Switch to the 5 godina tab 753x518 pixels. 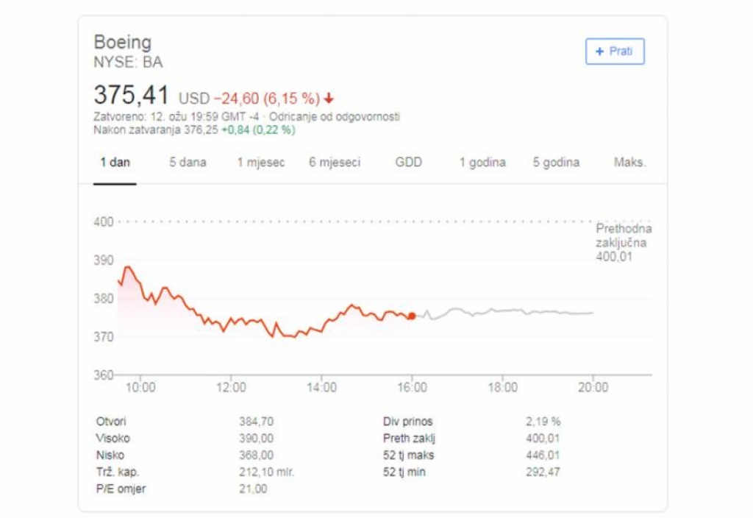(x=556, y=163)
